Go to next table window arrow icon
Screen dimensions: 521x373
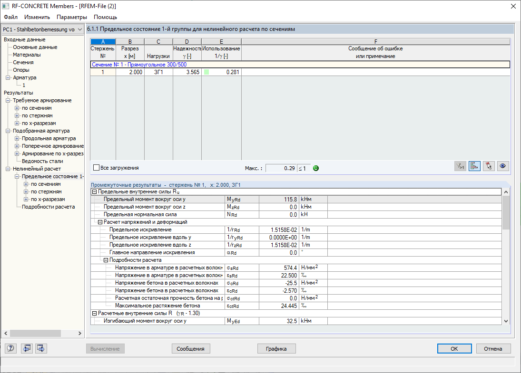41,348
